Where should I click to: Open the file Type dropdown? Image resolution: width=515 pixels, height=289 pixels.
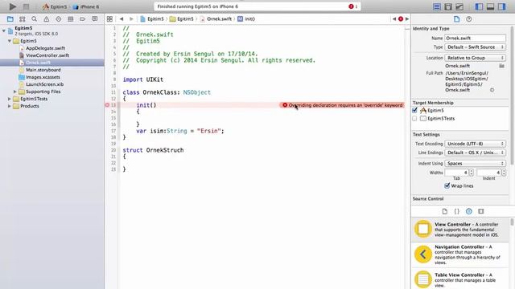point(475,47)
